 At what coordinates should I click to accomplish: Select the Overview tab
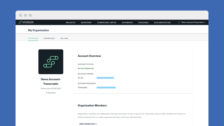tap(33, 38)
